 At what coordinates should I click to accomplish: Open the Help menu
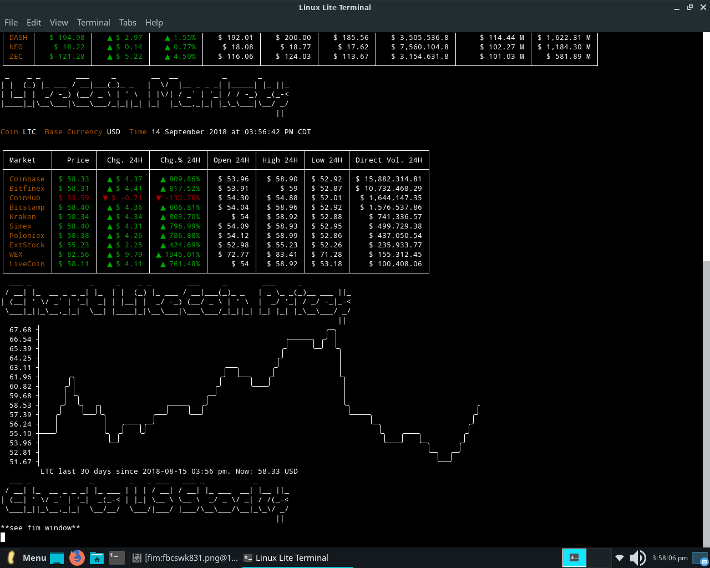(154, 23)
